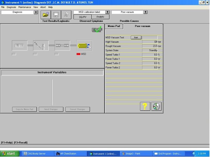Click the print logbook icon
210x157 pixels.
(x=66, y=15)
